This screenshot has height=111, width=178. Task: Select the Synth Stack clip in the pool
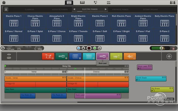tap(151, 79)
